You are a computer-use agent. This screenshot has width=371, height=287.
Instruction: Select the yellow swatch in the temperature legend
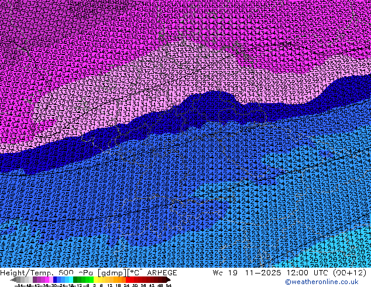[x=95, y=280]
